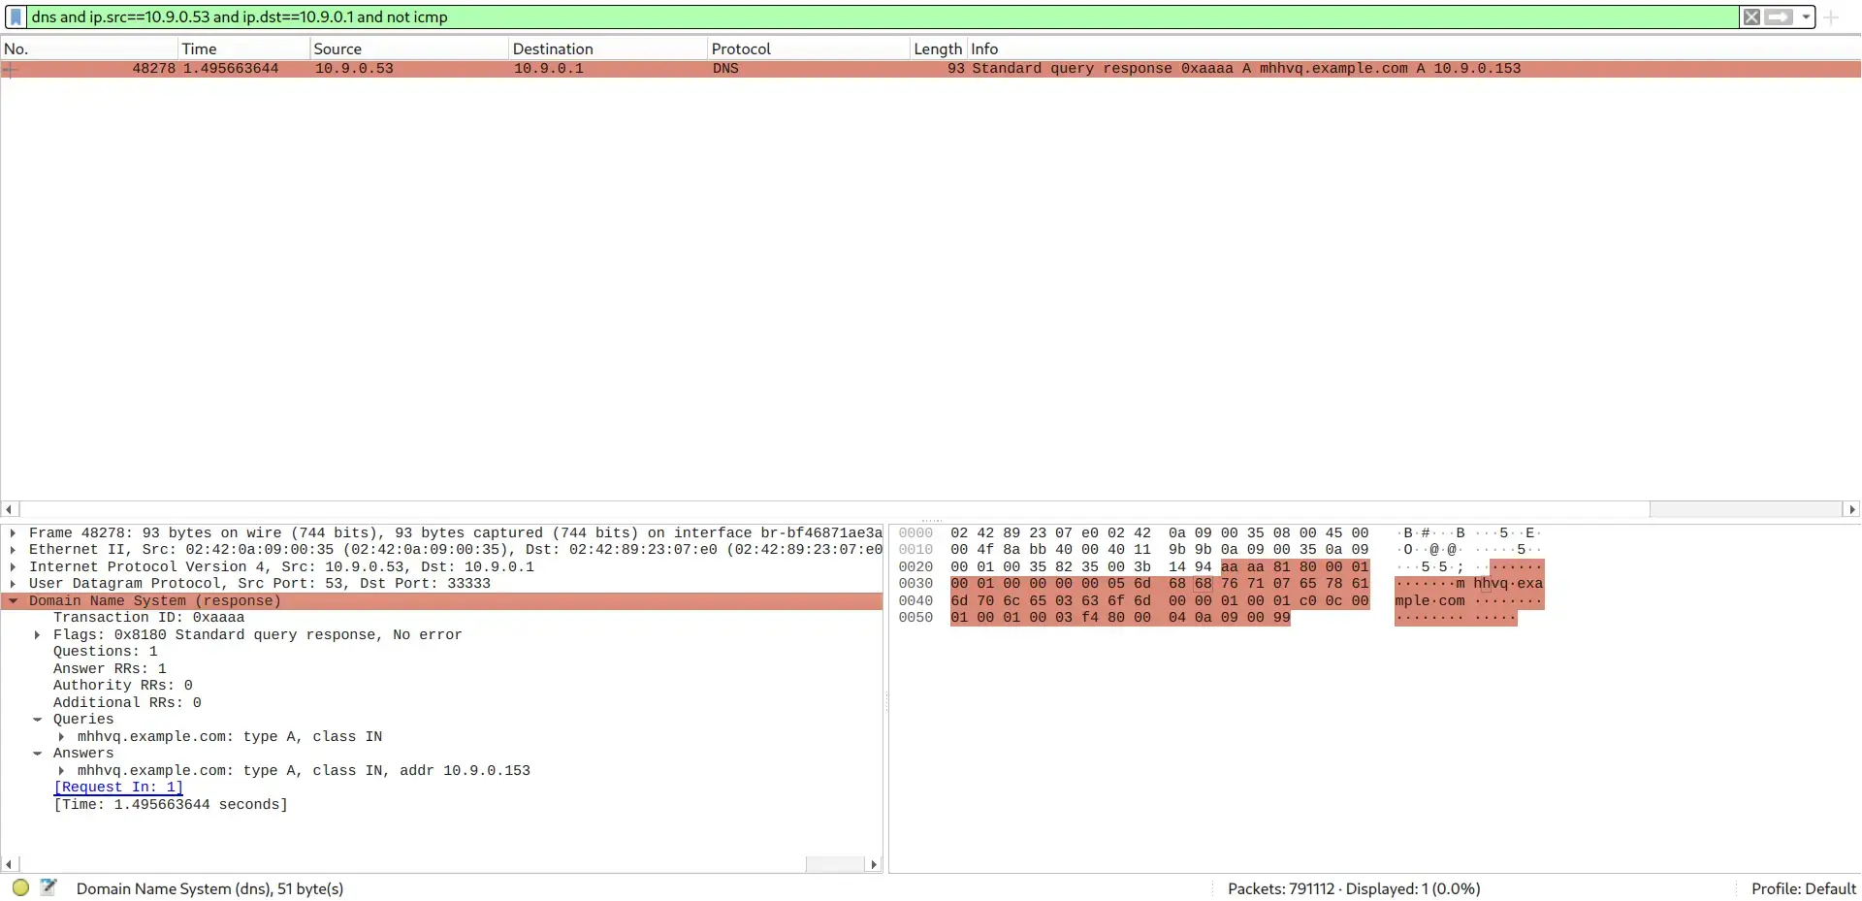This screenshot has height=901, width=1862.
Task: Sort by the Source column header
Action: [x=409, y=48]
